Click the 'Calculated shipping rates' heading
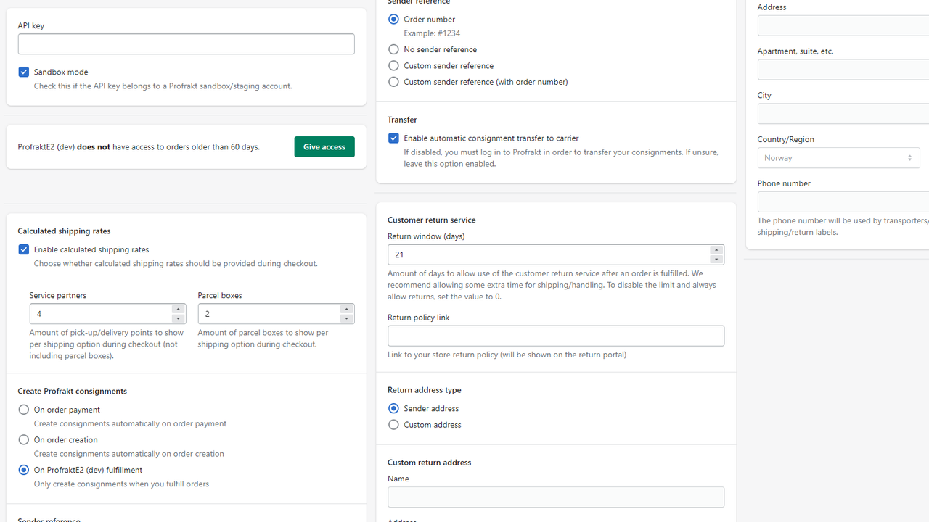Image resolution: width=929 pixels, height=522 pixels. (x=64, y=231)
